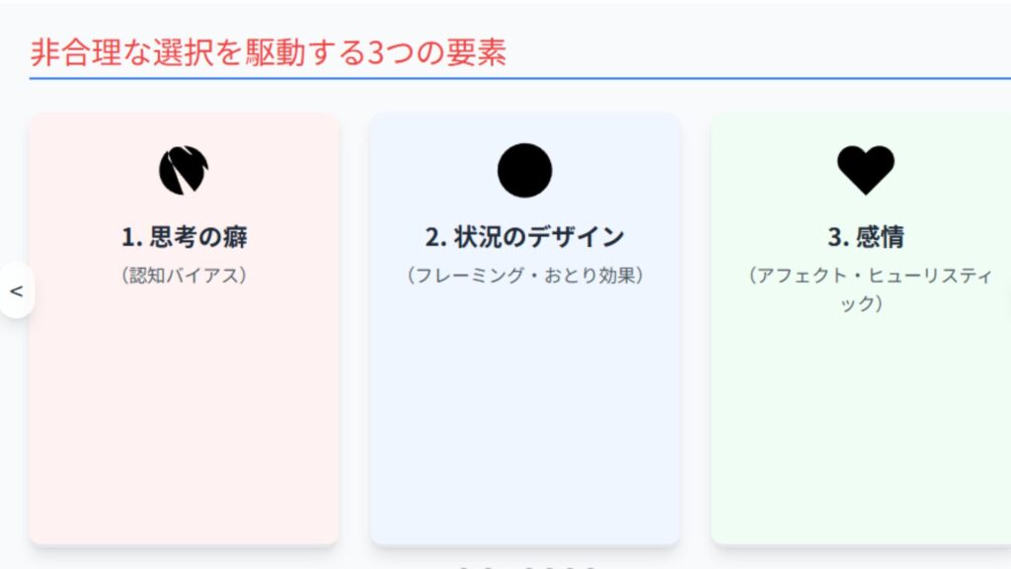Viewport: 1011px width, 569px height.
Task: Click the empty area of the pink card
Action: [184, 415]
